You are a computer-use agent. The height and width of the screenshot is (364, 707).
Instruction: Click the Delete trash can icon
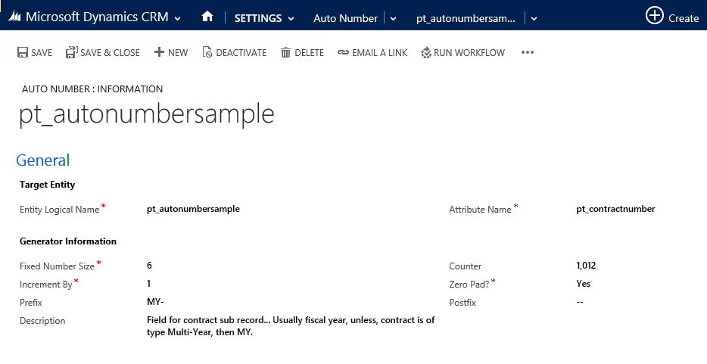coord(285,53)
